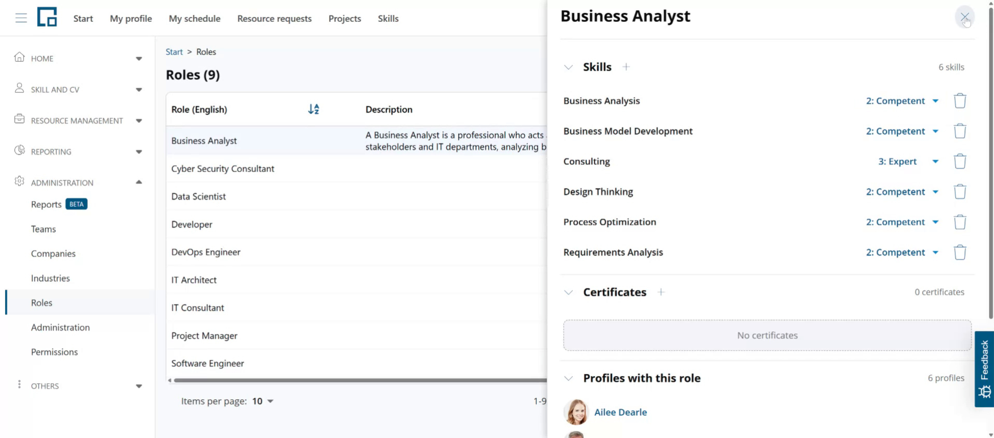Select the Cyber Security Consultant row

(x=357, y=168)
